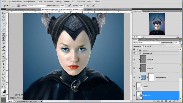Viewport: 183px width, 103px height.
Task: Add a layer mask
Action: coord(162,101)
